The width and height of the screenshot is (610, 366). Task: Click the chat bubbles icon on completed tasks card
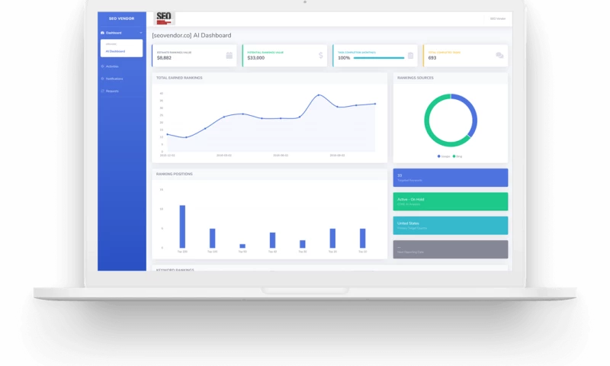point(499,56)
